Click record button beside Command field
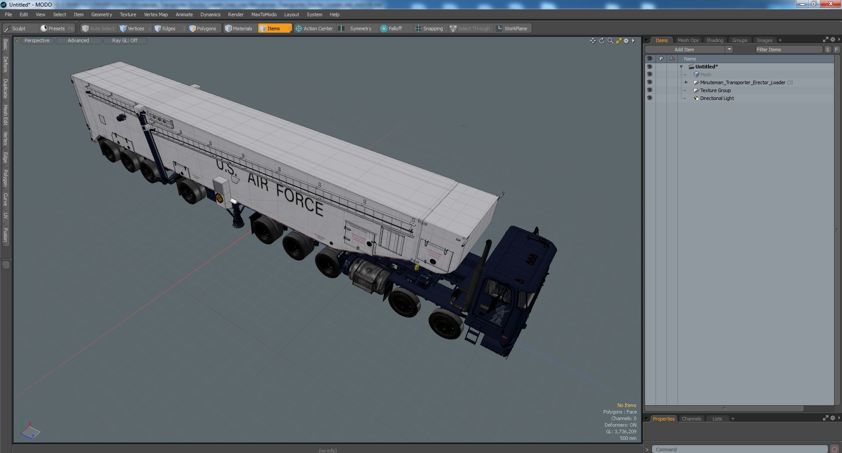This screenshot has width=842, height=453. (x=835, y=449)
